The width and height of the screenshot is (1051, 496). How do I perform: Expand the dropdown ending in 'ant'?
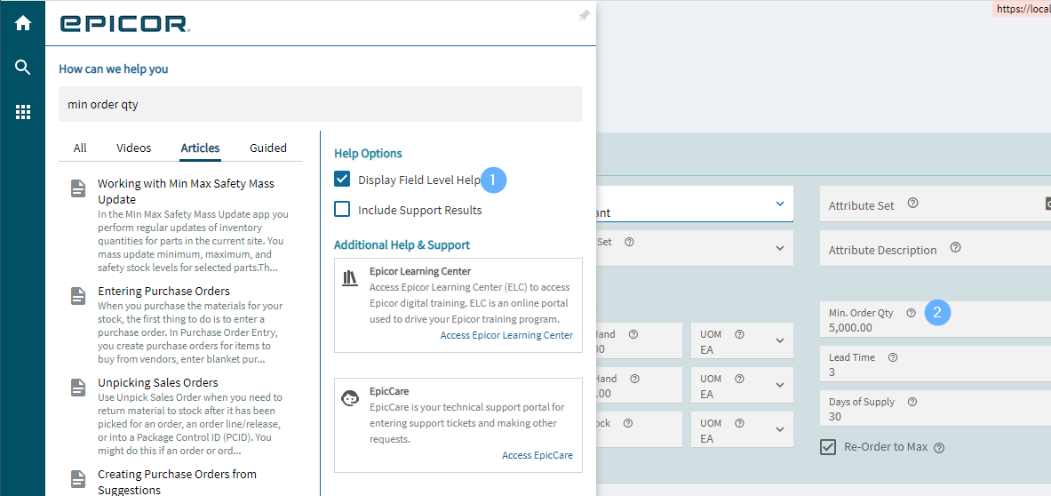[779, 203]
